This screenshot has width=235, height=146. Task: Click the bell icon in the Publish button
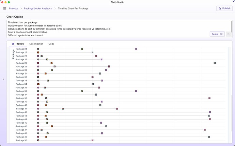pos(220,8)
